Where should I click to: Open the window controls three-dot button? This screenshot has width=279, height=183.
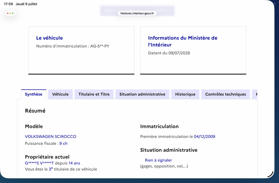click(10, 13)
